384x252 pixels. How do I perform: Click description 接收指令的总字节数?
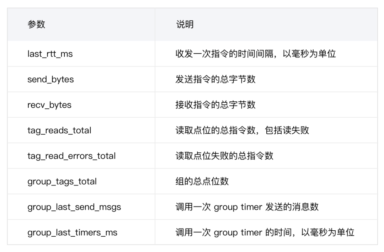point(215,105)
